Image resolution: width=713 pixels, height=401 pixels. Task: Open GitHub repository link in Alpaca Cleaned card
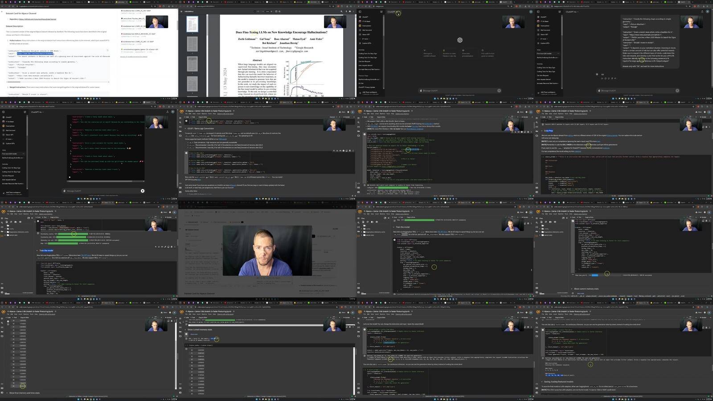pos(37,19)
